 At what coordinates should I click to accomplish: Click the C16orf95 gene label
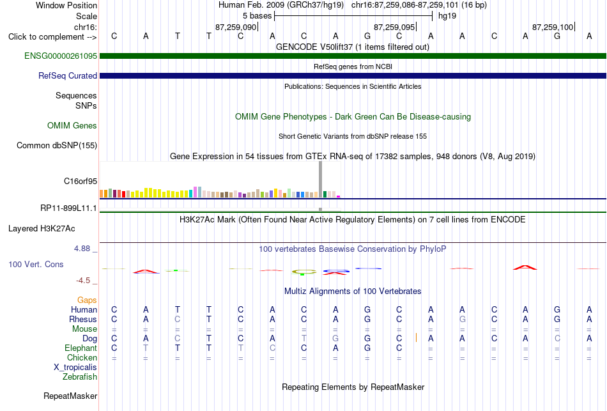[80, 182]
